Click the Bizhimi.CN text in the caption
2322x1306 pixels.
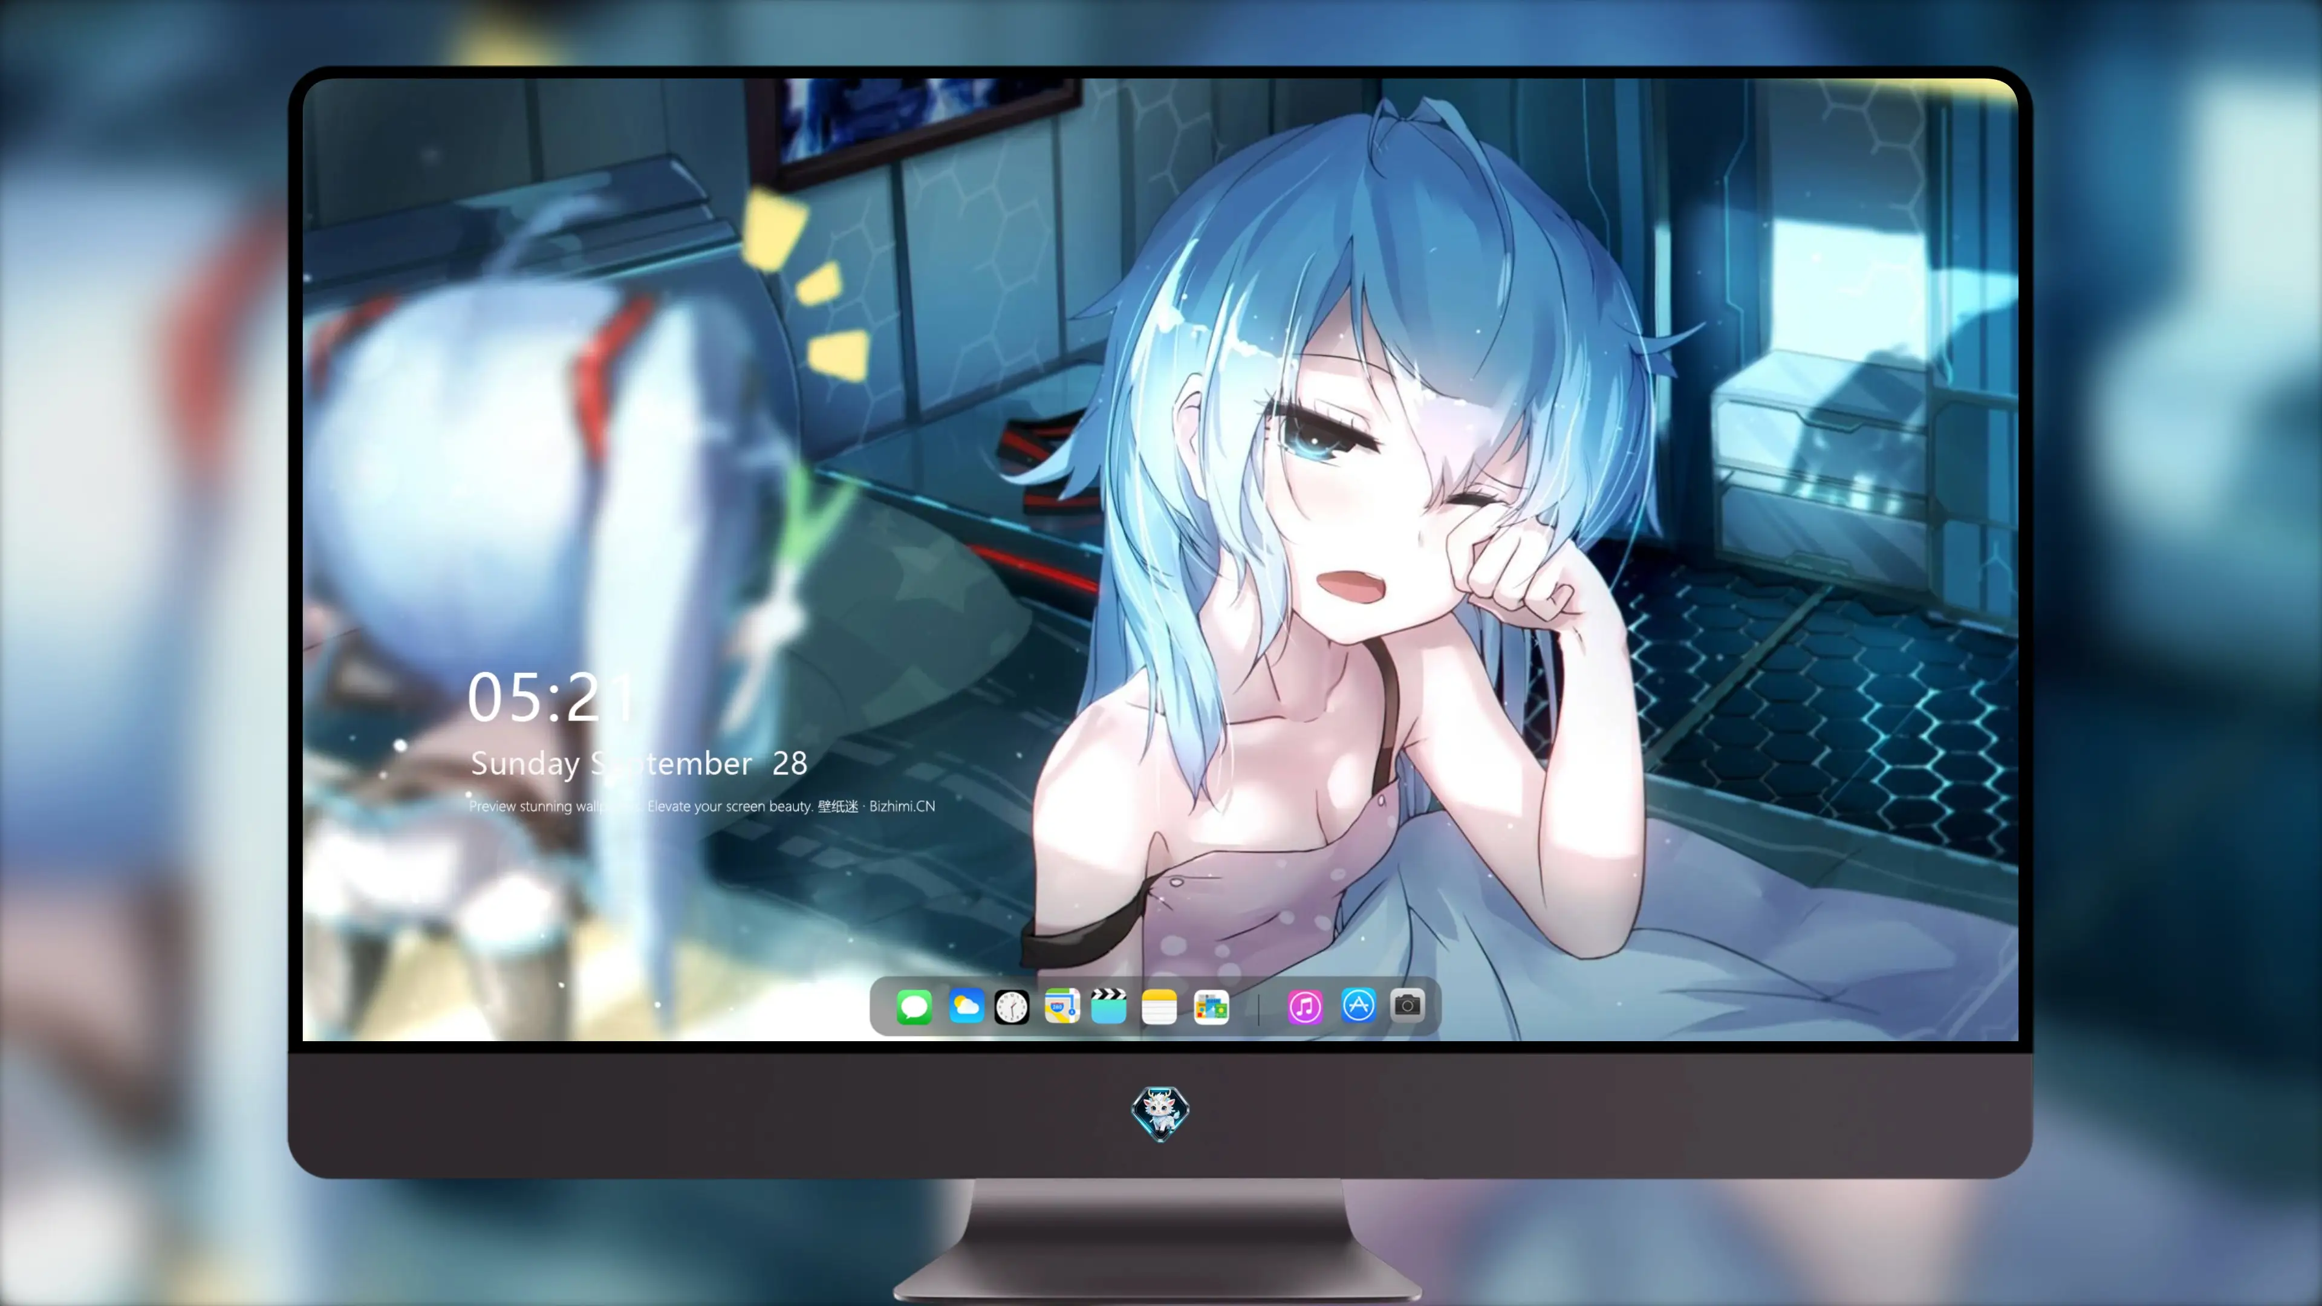pyautogui.click(x=902, y=806)
